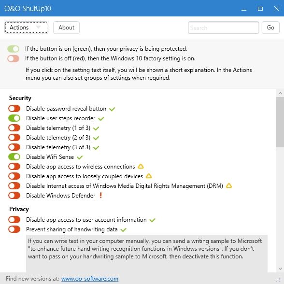
Task: Click green checkmark beside telemetry (2 of 3)
Action: pos(96,138)
